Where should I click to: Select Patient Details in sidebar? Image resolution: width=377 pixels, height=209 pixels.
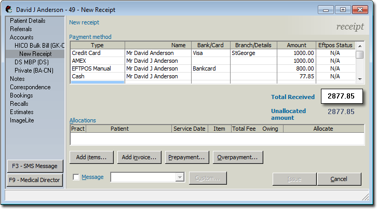click(x=28, y=21)
